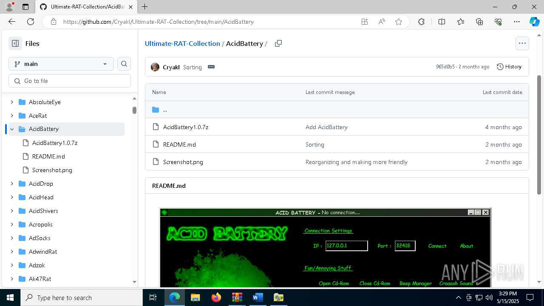Open Screenshot.png in file table
The height and width of the screenshot is (306, 544).
pyautogui.click(x=183, y=162)
